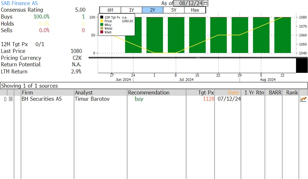Sort table by Rank column header
308x179 pixels.
291,93
